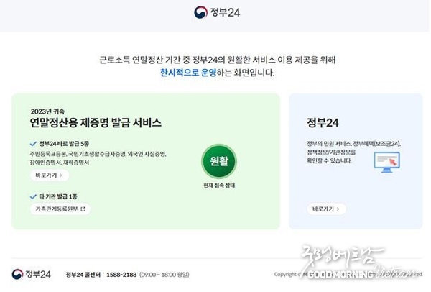
Task: Click the blue checkmark beside 타 기관 발급 1종
Action: [x=33, y=196]
